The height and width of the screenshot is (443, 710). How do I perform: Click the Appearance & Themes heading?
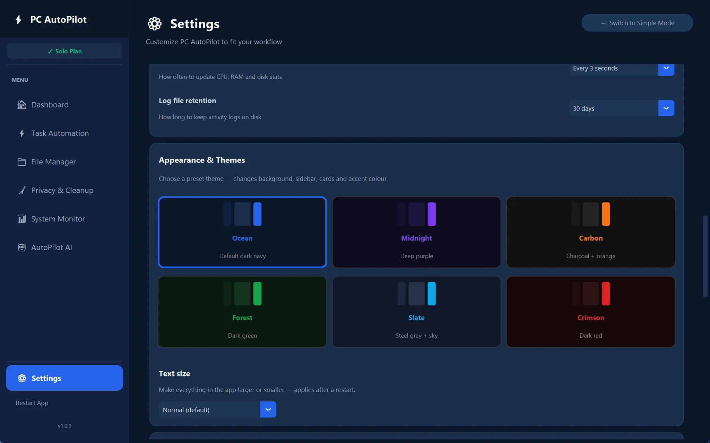pos(202,160)
